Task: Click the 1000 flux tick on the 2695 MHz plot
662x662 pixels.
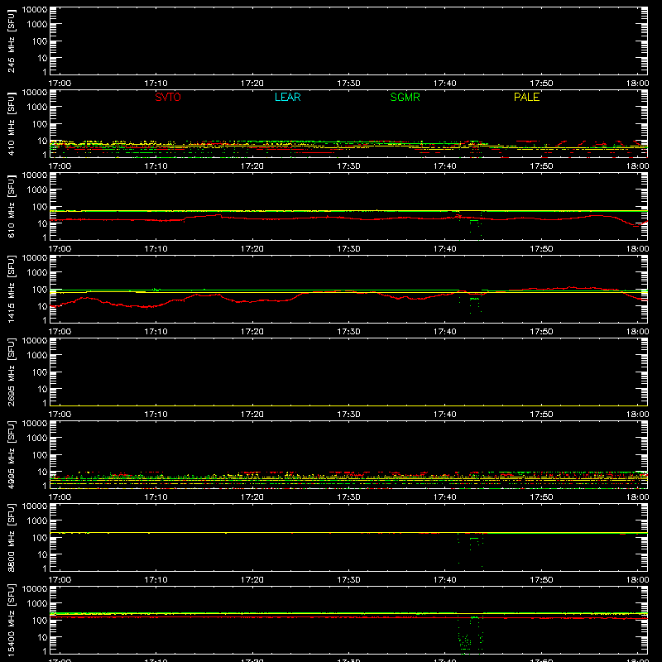Action: (37, 356)
